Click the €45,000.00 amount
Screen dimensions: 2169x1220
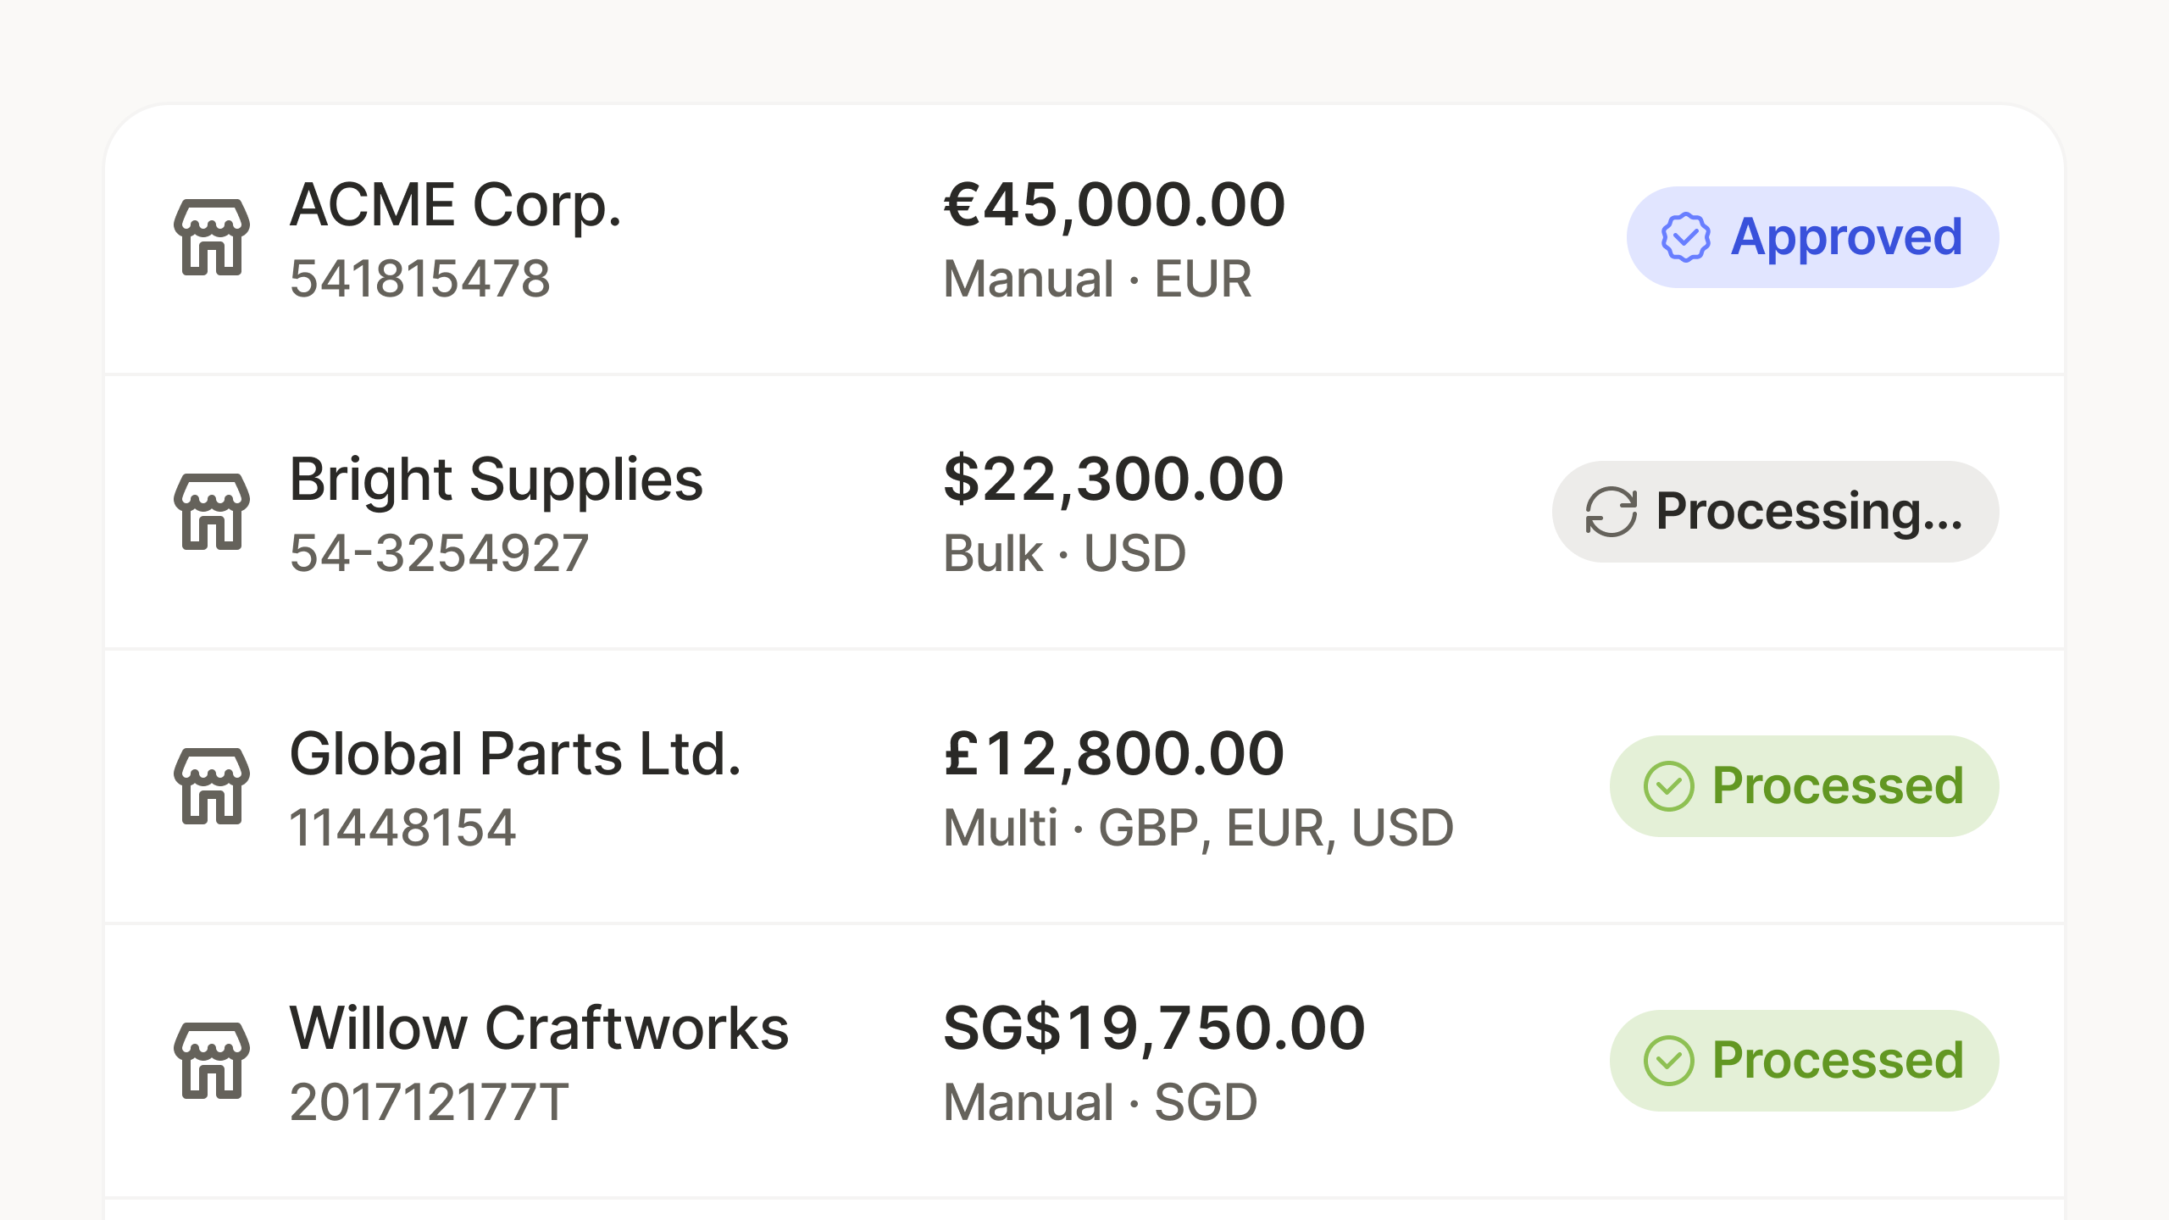click(x=1114, y=205)
